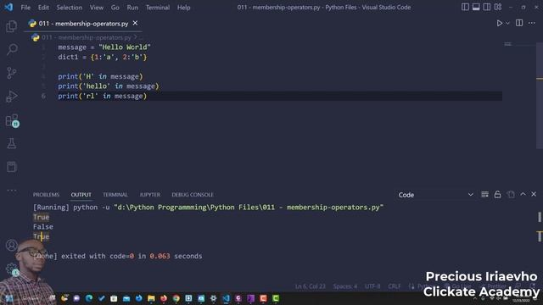The height and width of the screenshot is (305, 543).
Task: Close the bottom panel
Action: click(x=534, y=194)
